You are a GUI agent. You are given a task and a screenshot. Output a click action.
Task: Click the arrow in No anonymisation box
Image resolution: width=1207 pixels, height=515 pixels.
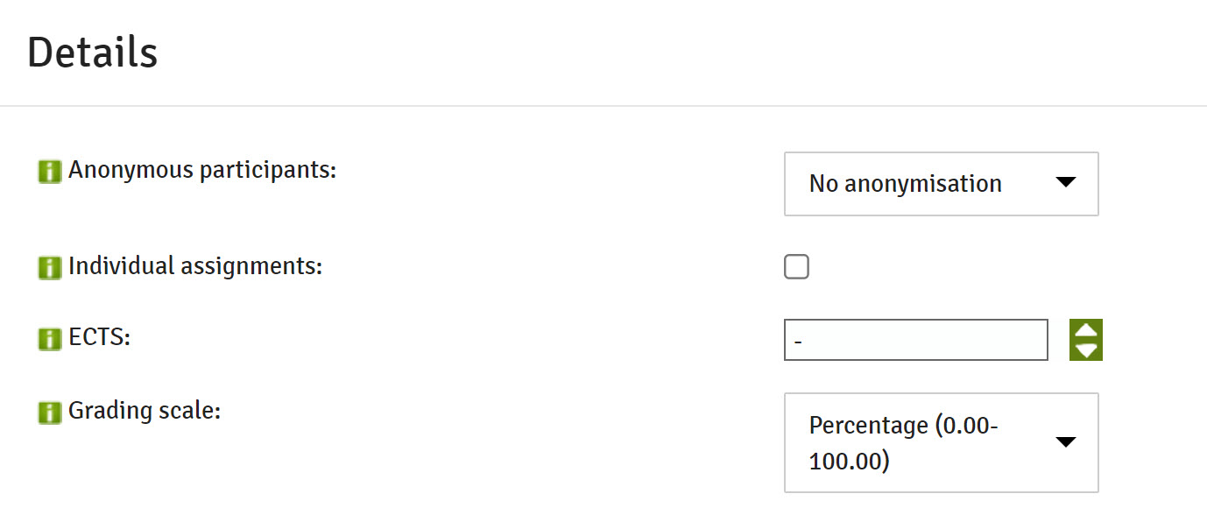[x=1065, y=182]
